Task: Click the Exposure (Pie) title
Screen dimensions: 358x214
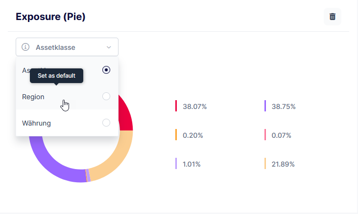Action: click(50, 17)
